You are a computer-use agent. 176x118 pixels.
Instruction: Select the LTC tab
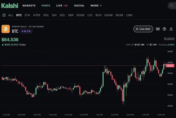click(x=90, y=15)
